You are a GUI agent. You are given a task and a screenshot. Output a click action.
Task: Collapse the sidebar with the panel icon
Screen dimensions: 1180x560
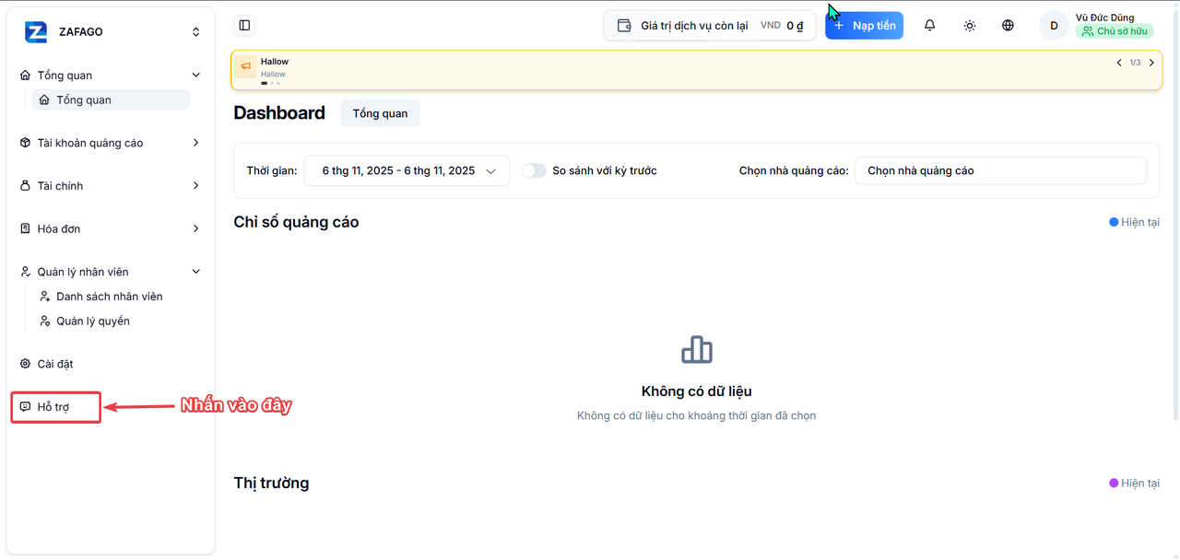pyautogui.click(x=244, y=26)
